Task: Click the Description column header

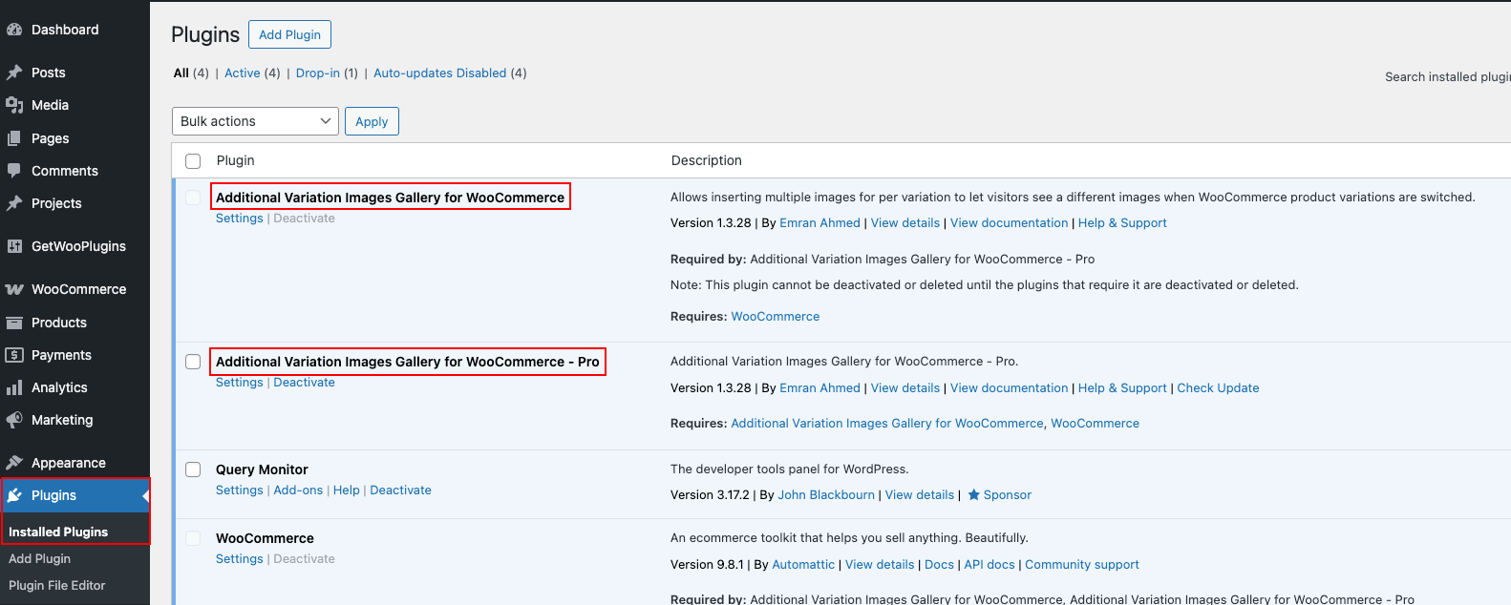Action: pyautogui.click(x=706, y=160)
